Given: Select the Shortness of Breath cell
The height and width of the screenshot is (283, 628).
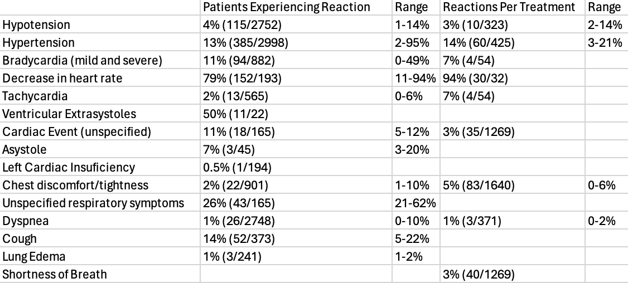Looking at the screenshot, I should click(55, 274).
